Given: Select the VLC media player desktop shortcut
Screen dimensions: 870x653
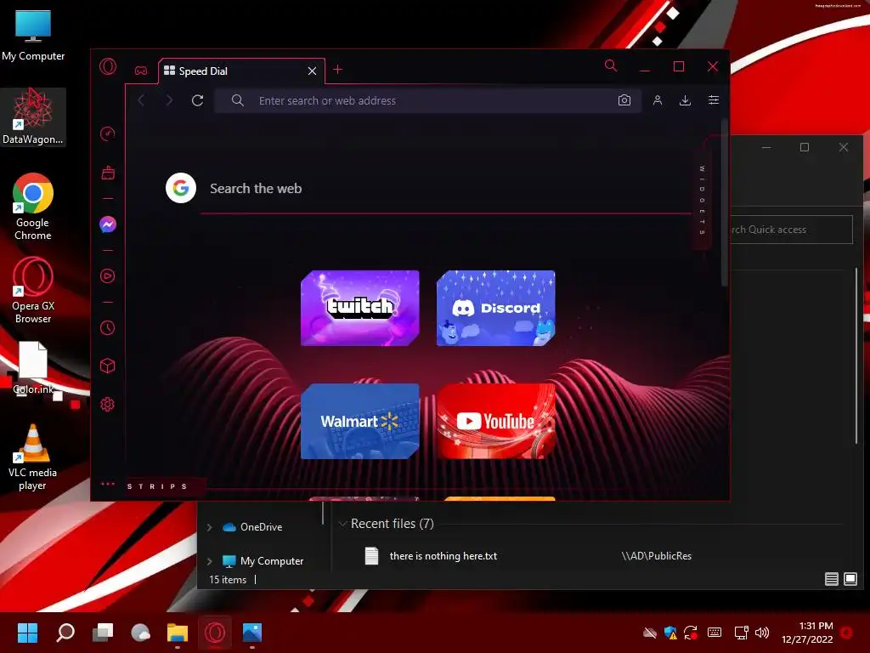Looking at the screenshot, I should coord(33,457).
